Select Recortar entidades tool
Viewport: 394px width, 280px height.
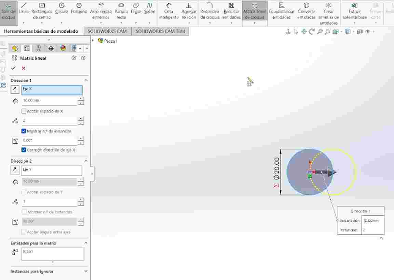(x=231, y=11)
